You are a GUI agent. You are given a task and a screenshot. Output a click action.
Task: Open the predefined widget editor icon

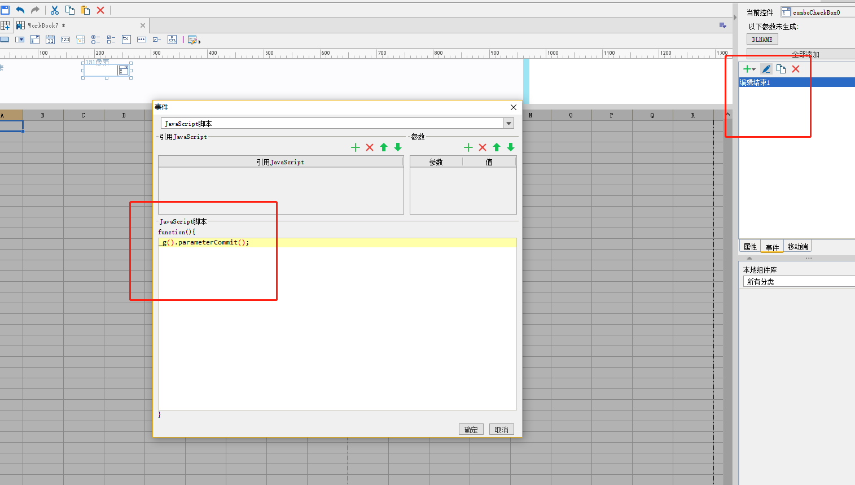[194, 40]
